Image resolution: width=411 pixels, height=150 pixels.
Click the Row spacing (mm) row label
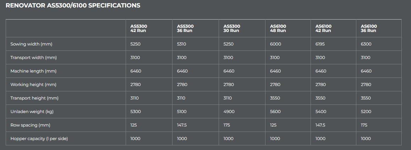click(x=30, y=125)
